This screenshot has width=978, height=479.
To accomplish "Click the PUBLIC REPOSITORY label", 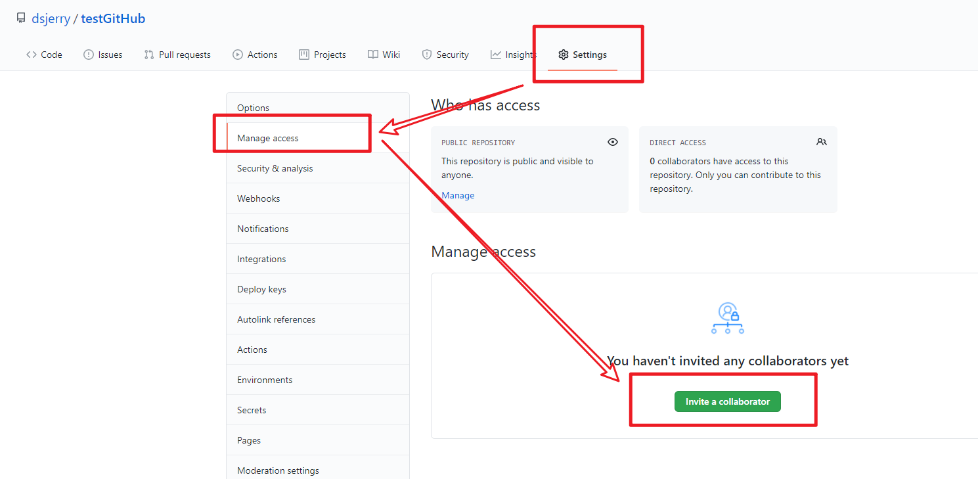I will pos(478,143).
